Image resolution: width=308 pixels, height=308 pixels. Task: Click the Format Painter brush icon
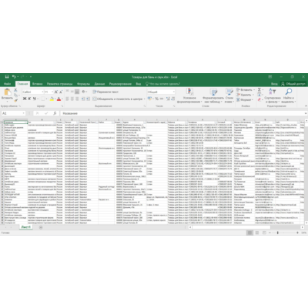[x=16, y=100]
